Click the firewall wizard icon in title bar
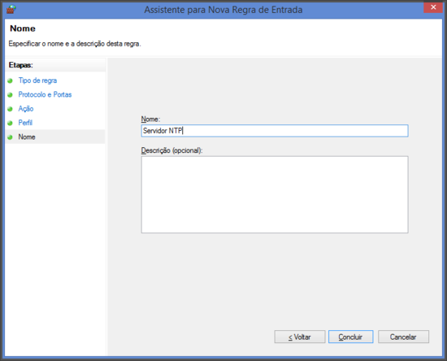This screenshot has height=361, width=447. coord(11,9)
